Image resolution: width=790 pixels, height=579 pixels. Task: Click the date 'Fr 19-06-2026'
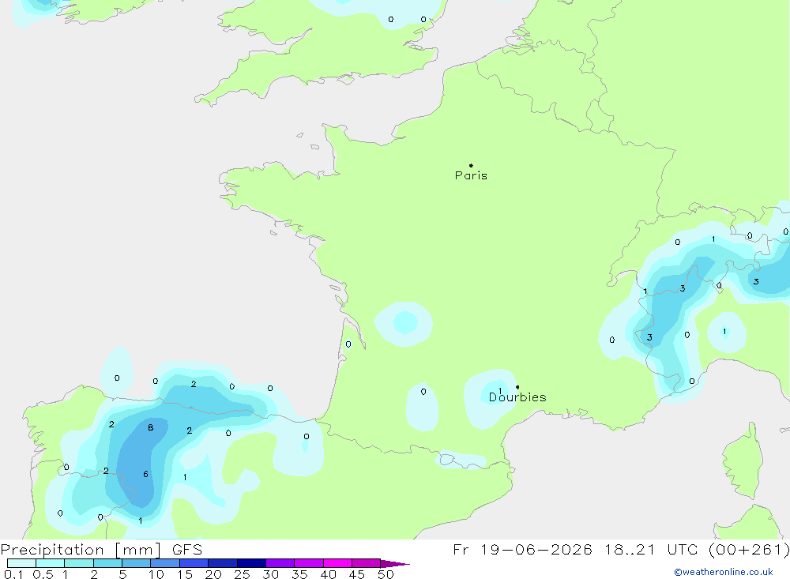(x=522, y=550)
